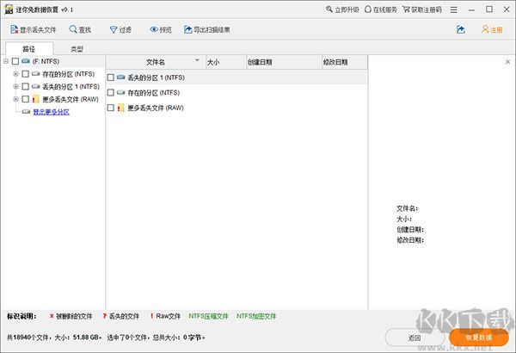Click RAW folder icon in file list row
This screenshot has width=516, height=353.
point(120,108)
